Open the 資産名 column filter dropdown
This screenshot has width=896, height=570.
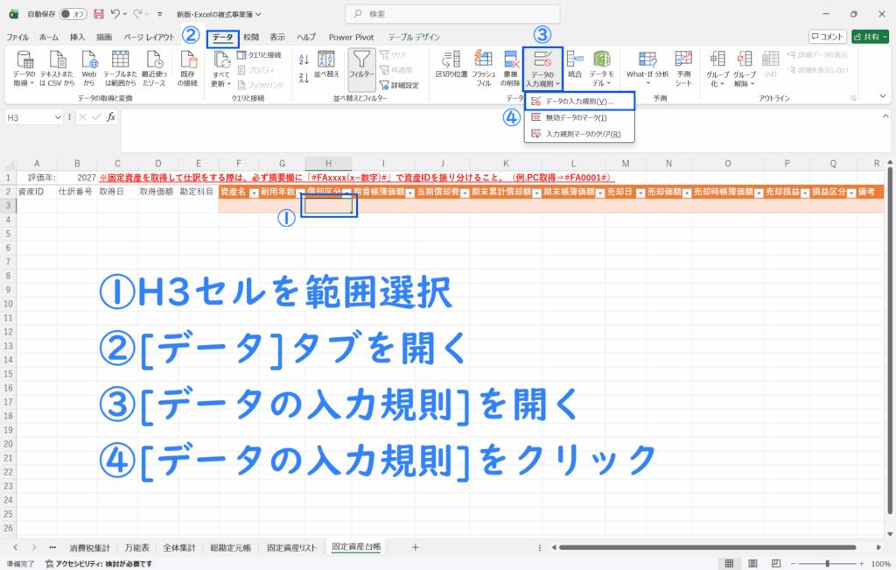pos(254,192)
